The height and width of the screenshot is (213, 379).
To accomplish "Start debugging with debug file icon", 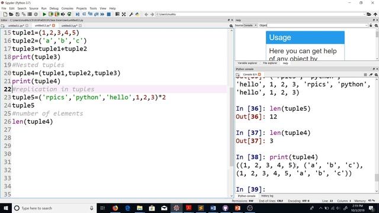I will coord(78,14).
